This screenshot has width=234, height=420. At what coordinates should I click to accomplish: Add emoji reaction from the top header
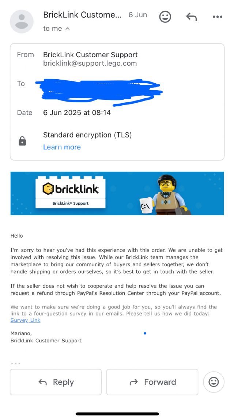tap(165, 17)
